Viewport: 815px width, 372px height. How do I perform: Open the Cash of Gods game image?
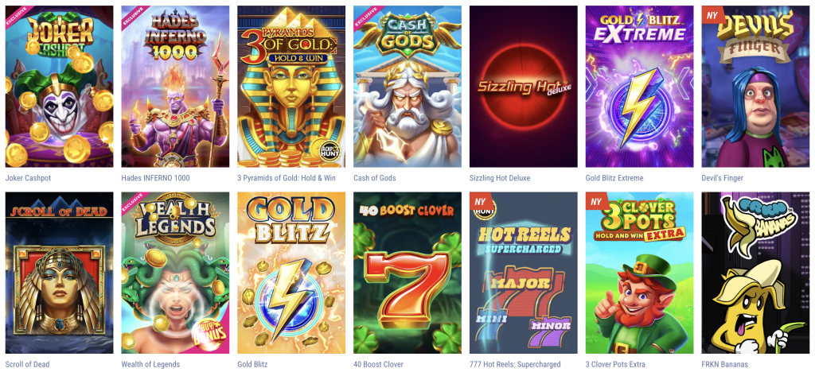(407, 86)
